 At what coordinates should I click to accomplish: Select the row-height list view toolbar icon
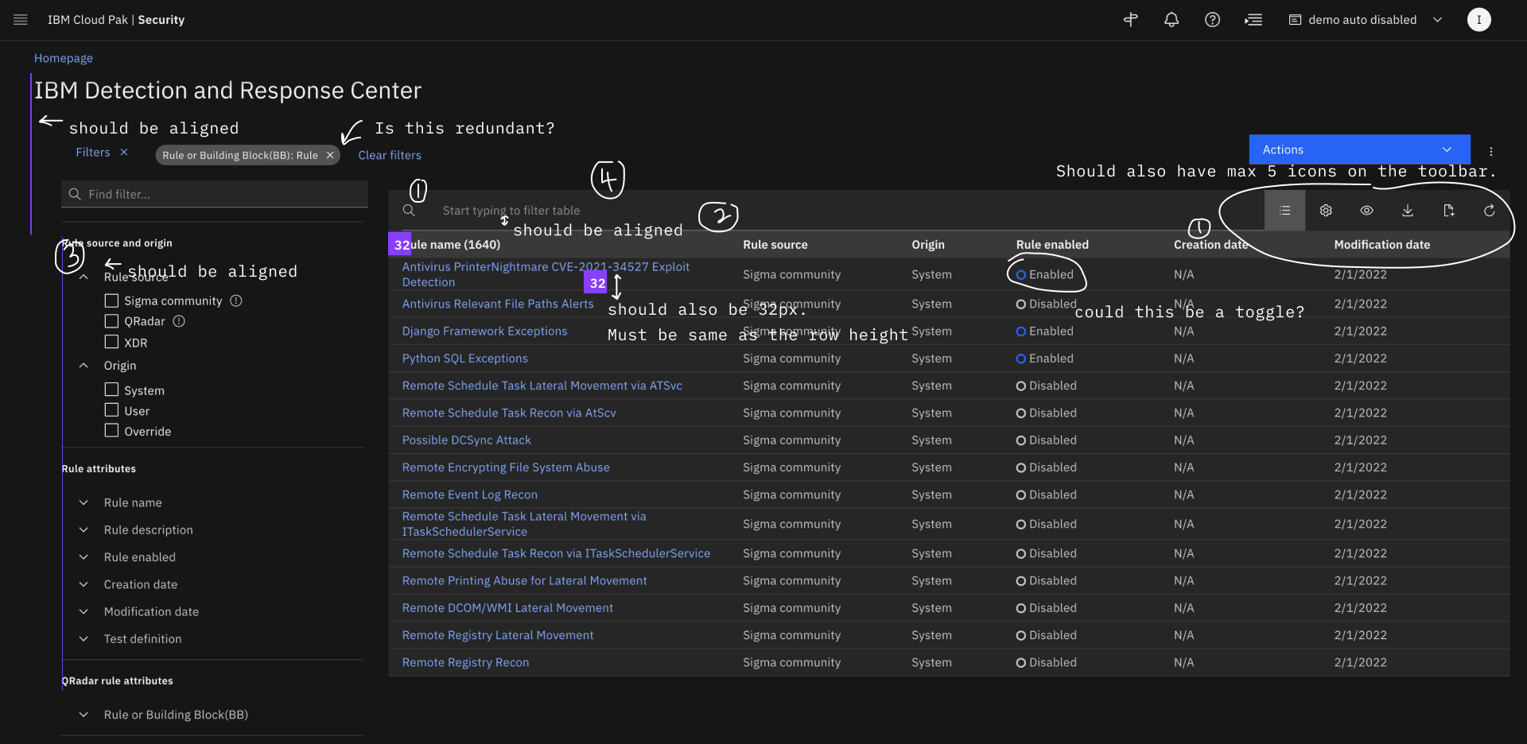1284,211
